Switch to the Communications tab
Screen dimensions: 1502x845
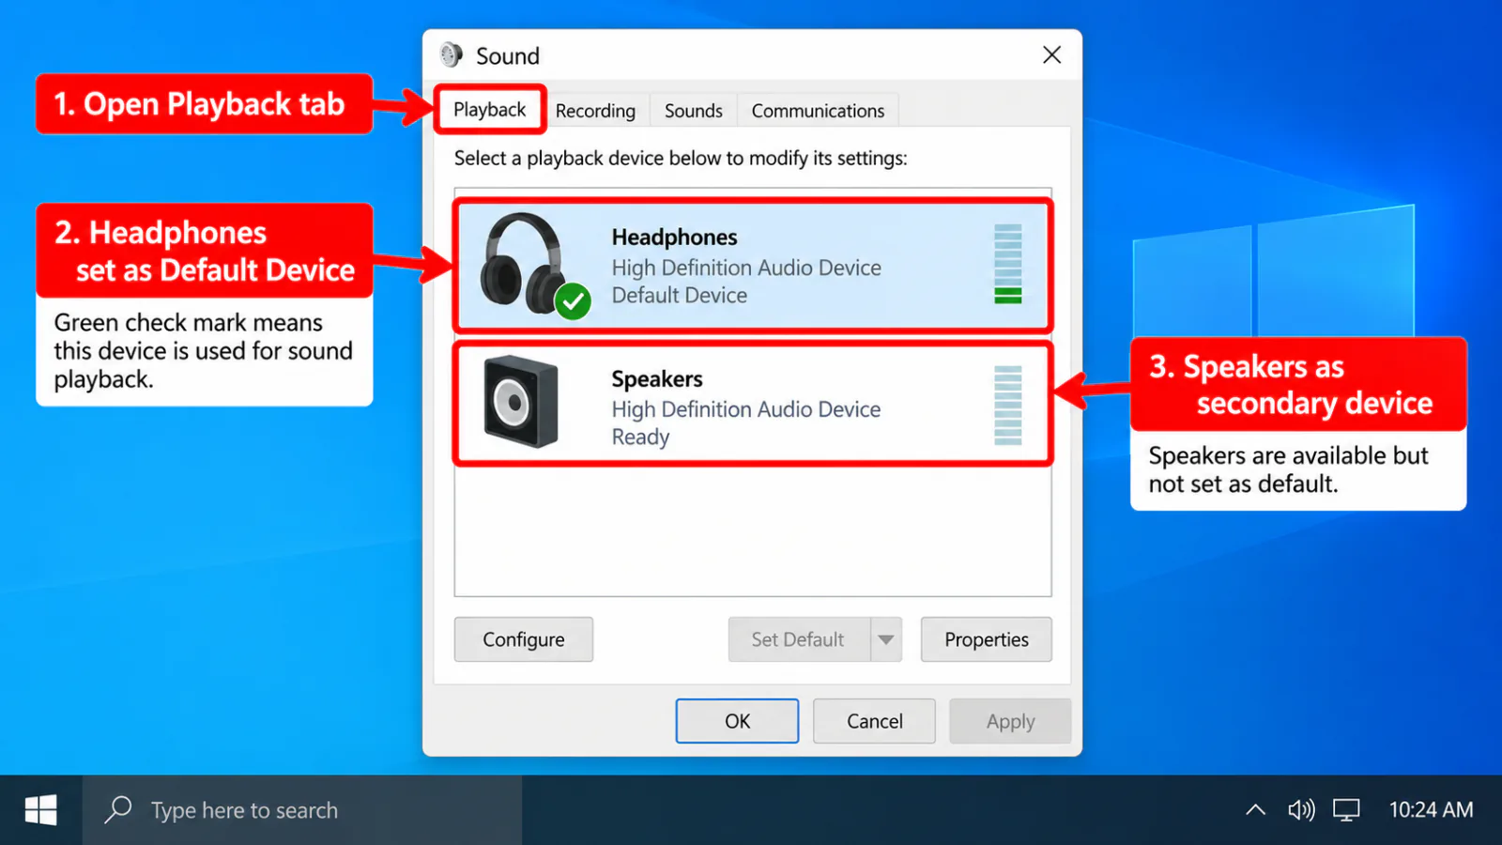(818, 111)
